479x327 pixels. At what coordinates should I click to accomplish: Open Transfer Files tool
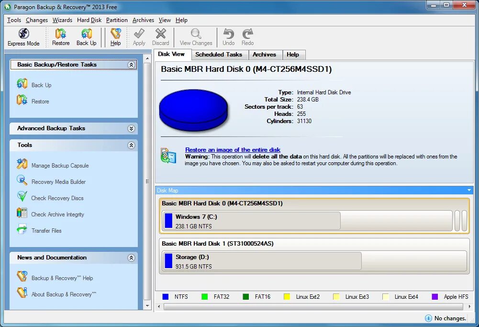[39, 230]
